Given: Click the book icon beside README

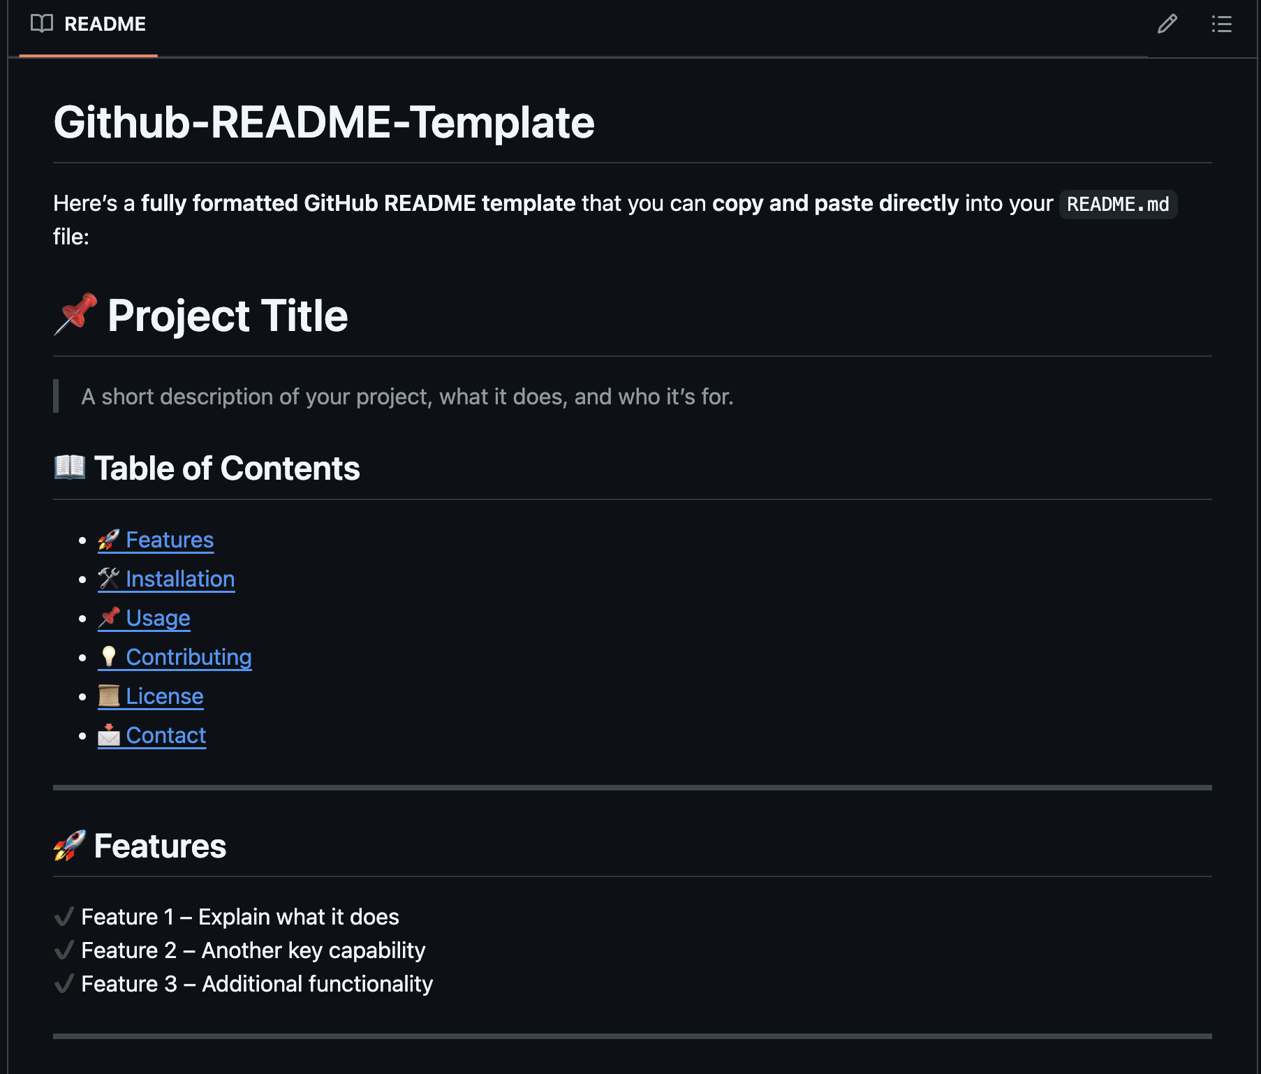Looking at the screenshot, I should (x=42, y=24).
